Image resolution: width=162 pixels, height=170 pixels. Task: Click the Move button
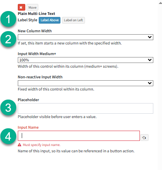pos(32,7)
